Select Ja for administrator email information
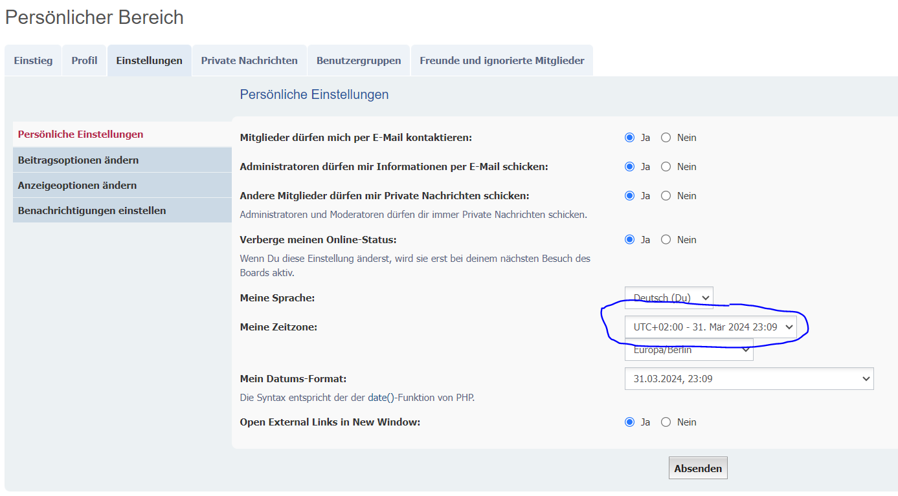The image size is (898, 496). pos(629,167)
